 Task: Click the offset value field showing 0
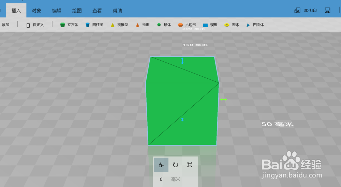[161, 179]
